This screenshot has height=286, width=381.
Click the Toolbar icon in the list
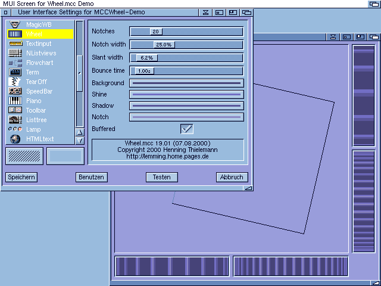pos(15,110)
